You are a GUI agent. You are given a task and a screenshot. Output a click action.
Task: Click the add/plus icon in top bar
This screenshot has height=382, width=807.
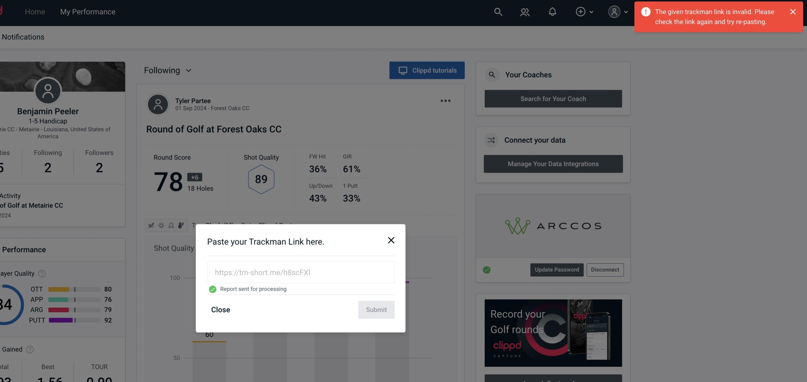(x=581, y=11)
